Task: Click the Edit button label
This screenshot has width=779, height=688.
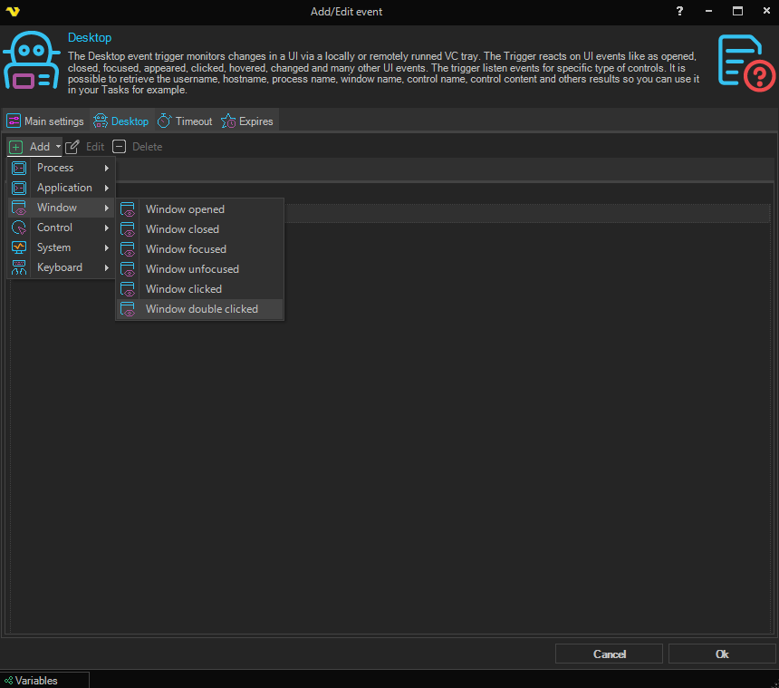Action: click(95, 147)
